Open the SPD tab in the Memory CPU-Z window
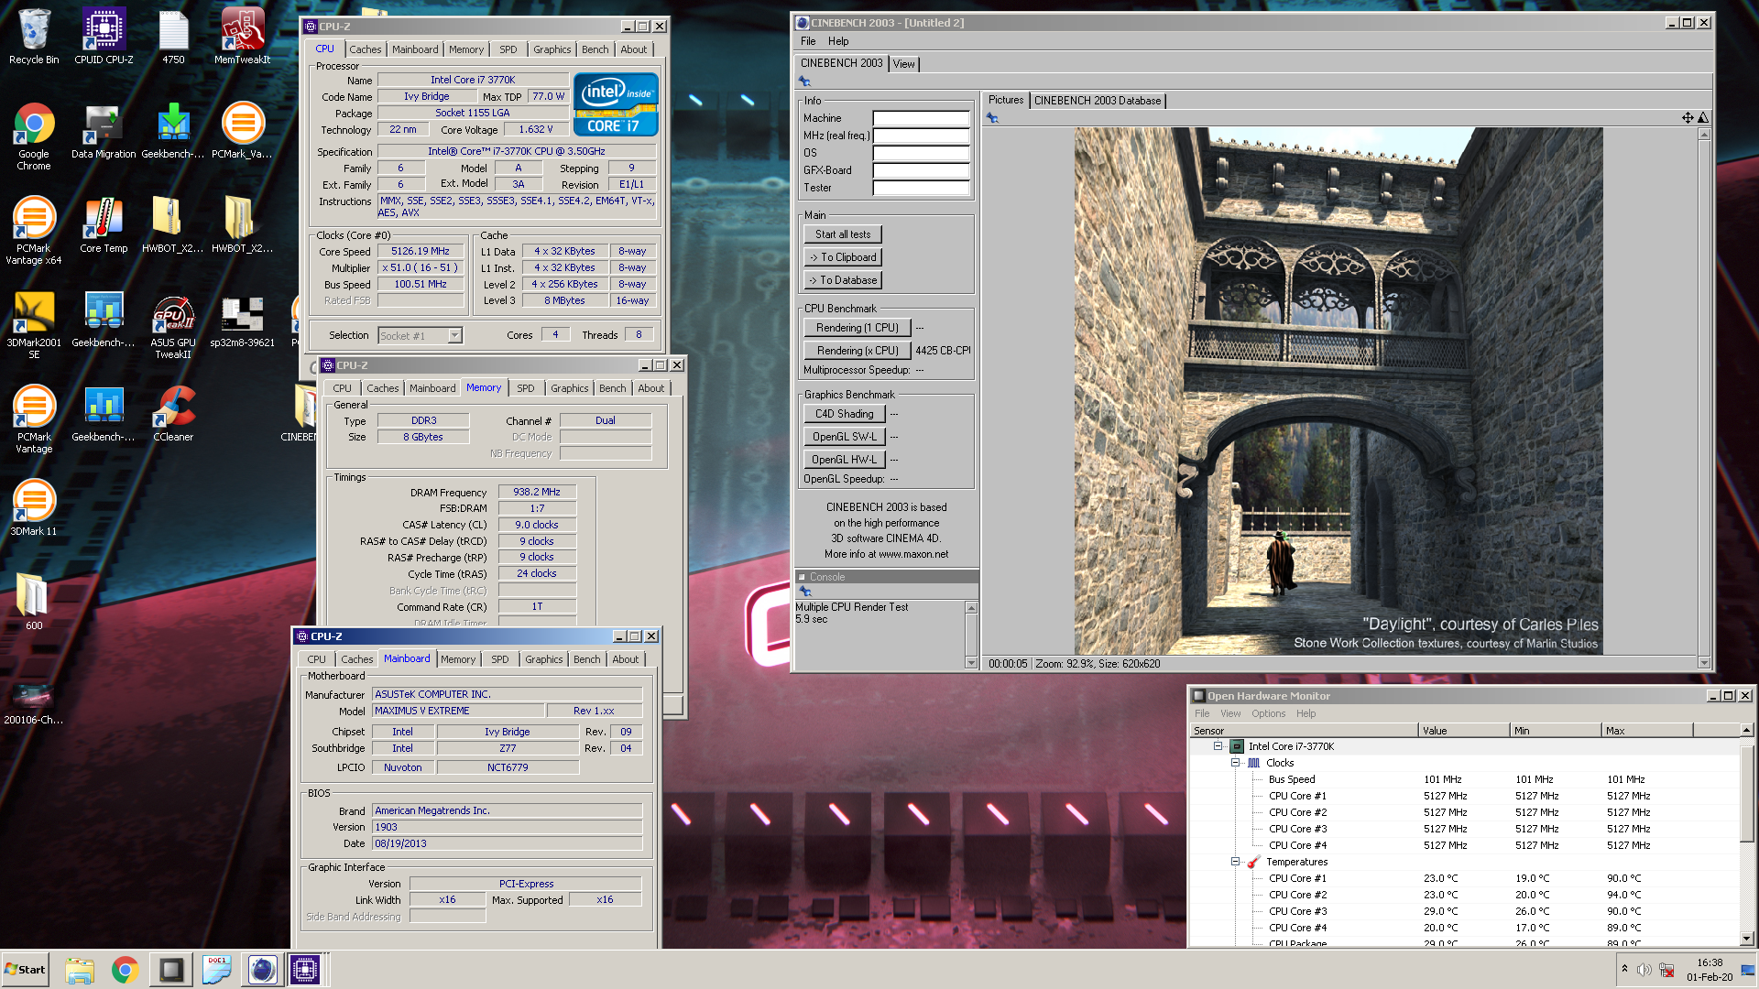This screenshot has height=989, width=1759. tap(526, 388)
